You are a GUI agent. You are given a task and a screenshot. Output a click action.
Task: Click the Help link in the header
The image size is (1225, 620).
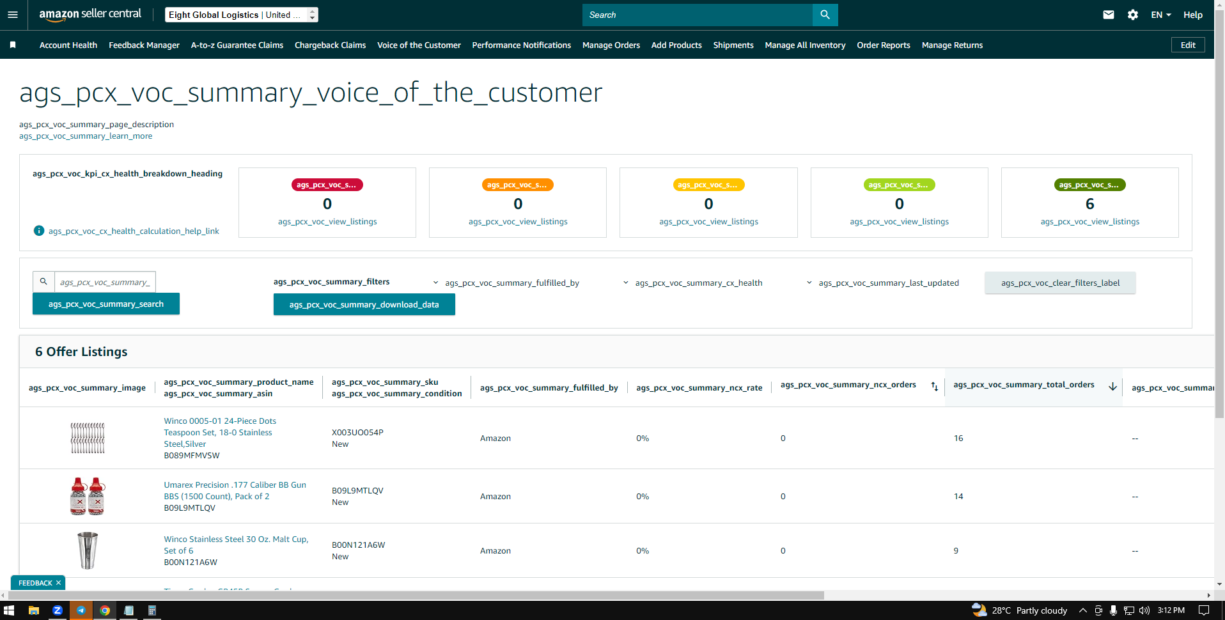pos(1193,15)
